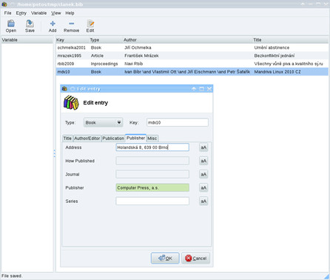Open the View menu
This screenshot has height=280, width=330.
56,13
